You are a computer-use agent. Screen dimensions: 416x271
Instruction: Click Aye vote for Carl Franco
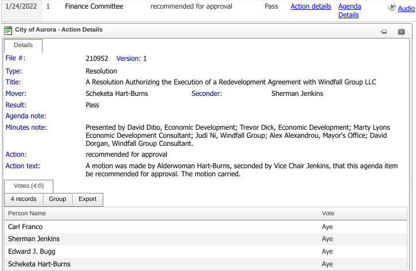click(327, 227)
